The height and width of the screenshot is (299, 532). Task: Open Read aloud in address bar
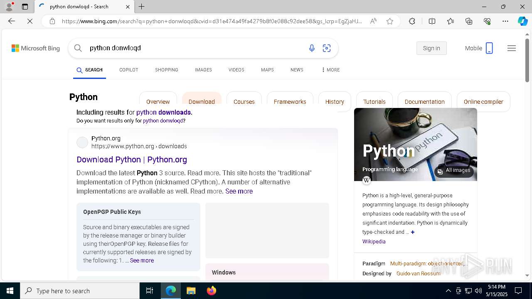[373, 21]
